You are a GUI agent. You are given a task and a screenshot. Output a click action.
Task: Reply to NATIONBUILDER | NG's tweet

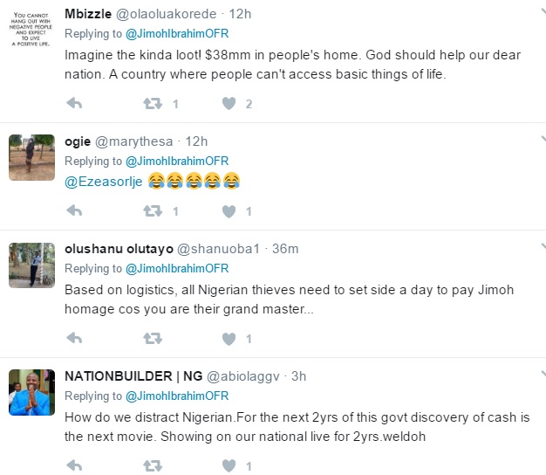pyautogui.click(x=75, y=465)
